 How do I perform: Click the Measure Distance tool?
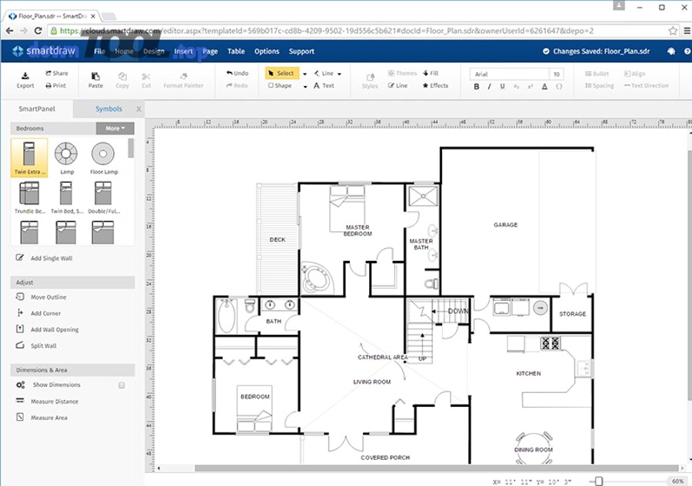54,402
